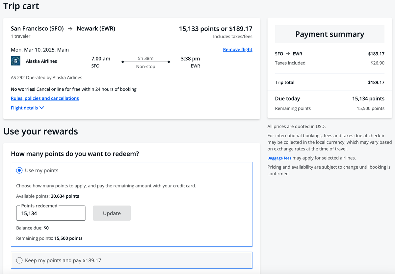Click the arrow between San Francisco and Newark
This screenshot has height=274, width=395.
point(70,29)
